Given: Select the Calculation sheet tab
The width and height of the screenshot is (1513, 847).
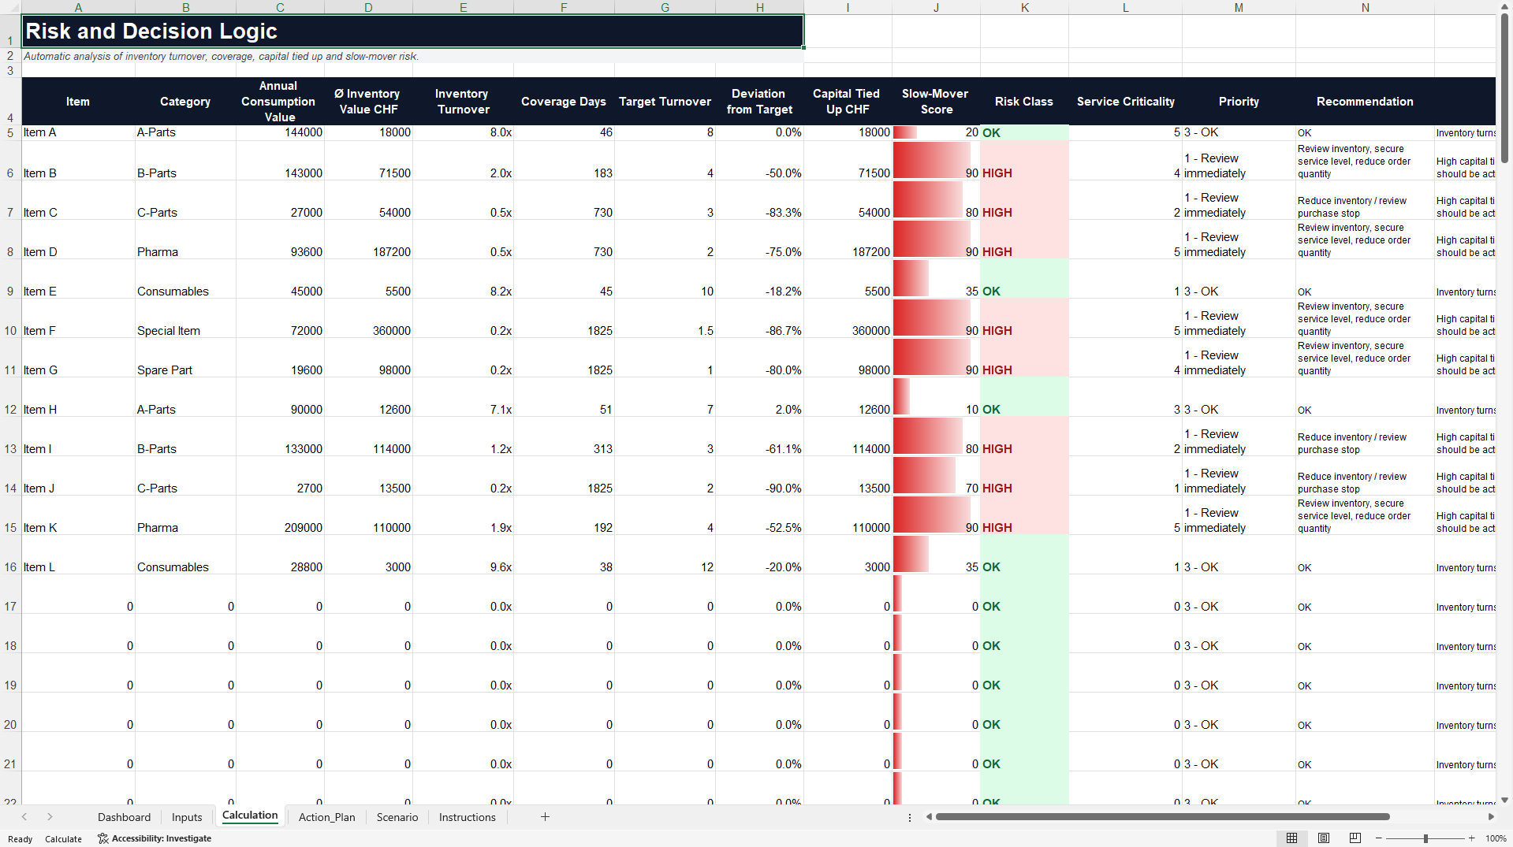Looking at the screenshot, I should coord(250,815).
